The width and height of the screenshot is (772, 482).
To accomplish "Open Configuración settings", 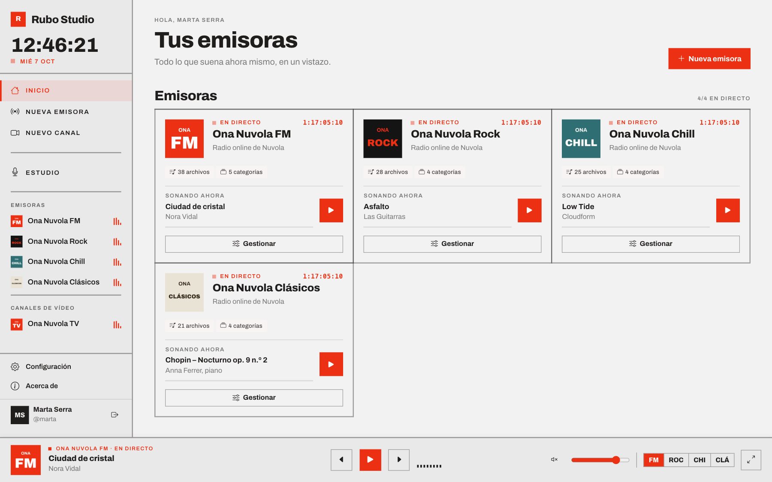I will [x=66, y=367].
